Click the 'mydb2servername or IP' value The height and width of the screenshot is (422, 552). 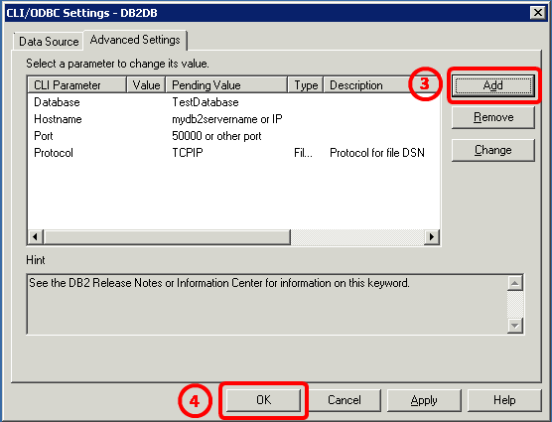pyautogui.click(x=227, y=119)
